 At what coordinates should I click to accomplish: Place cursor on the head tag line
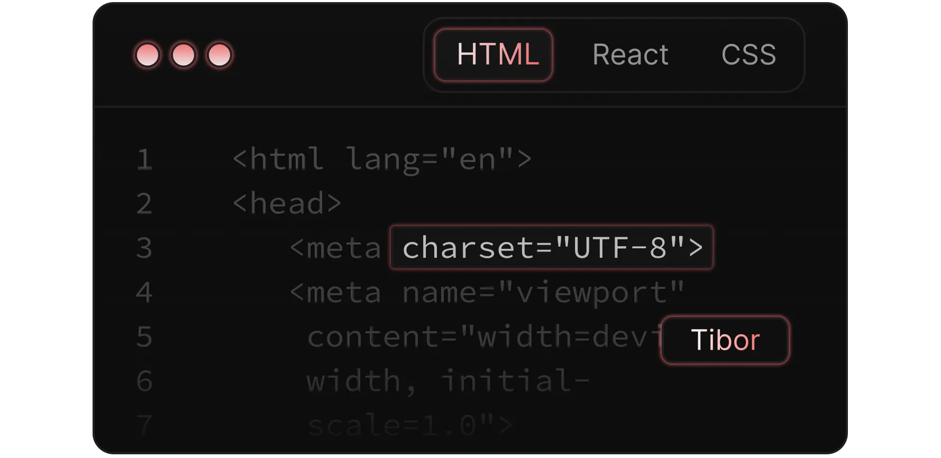coord(287,204)
